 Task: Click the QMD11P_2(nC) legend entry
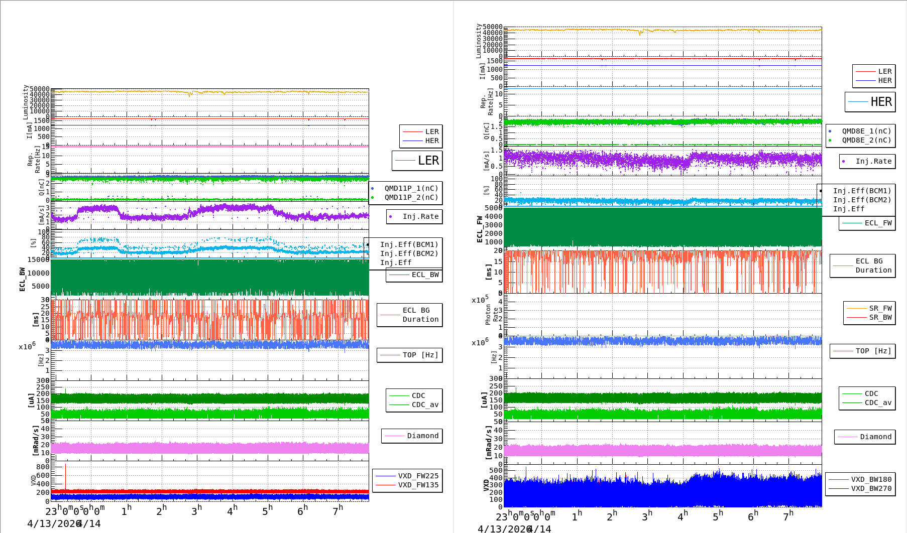coord(411,198)
